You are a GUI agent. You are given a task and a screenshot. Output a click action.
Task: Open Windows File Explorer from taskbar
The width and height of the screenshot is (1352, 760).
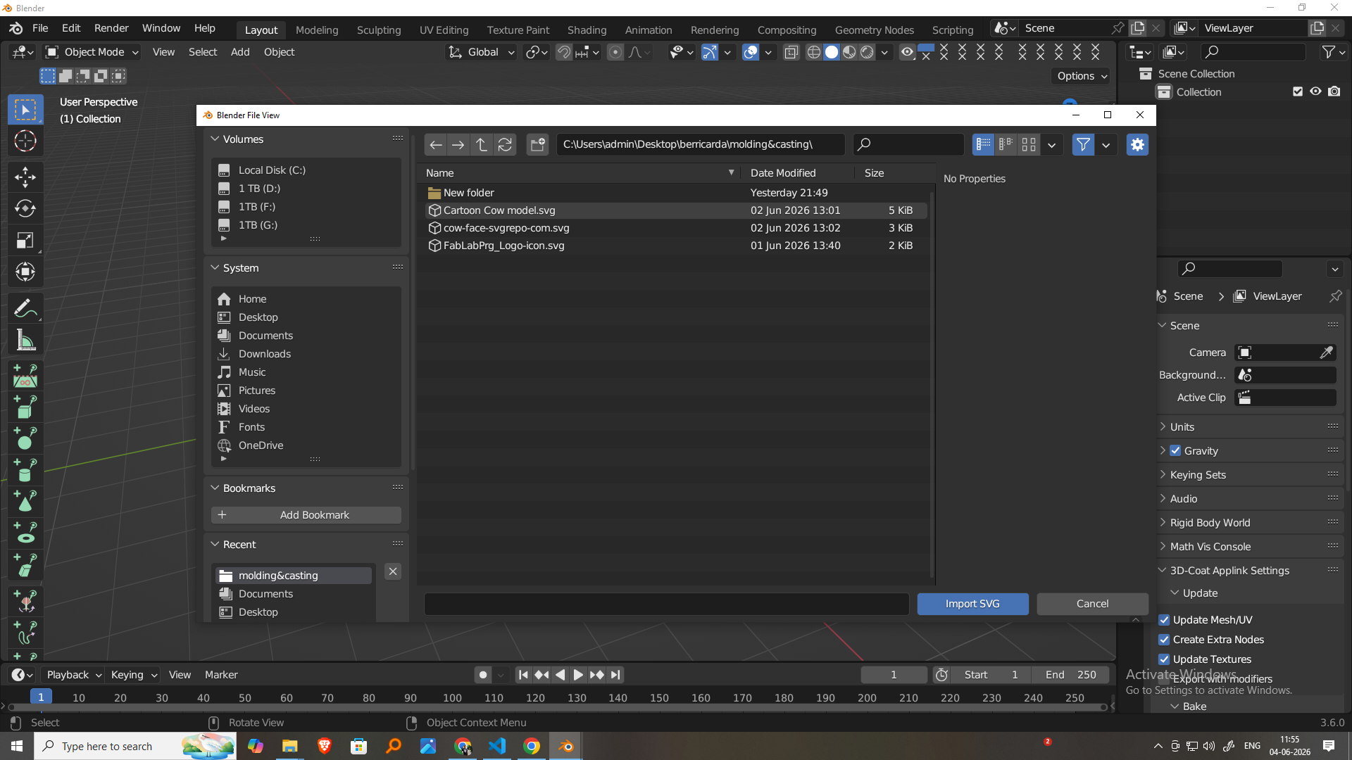point(290,747)
